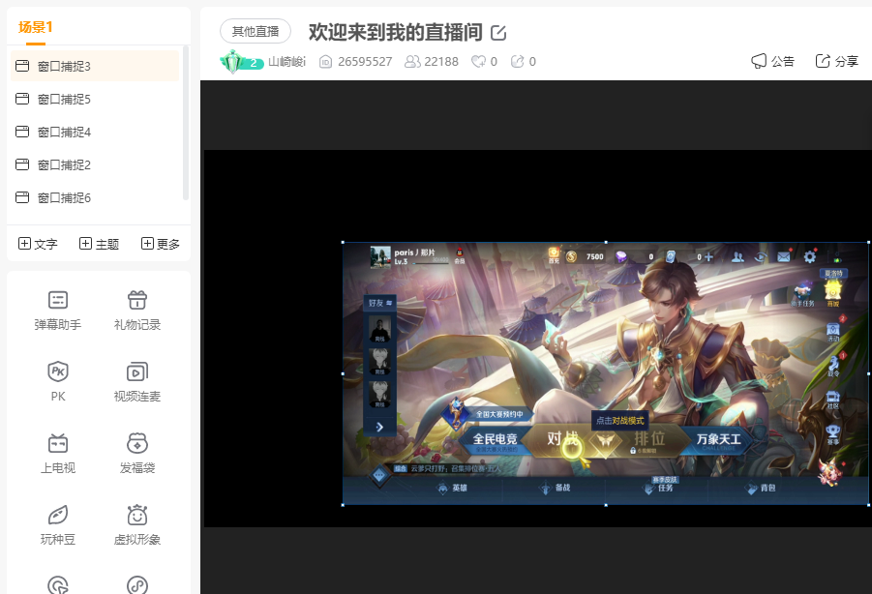
Task: Edit the stream title with the pencil icon
Action: click(497, 32)
